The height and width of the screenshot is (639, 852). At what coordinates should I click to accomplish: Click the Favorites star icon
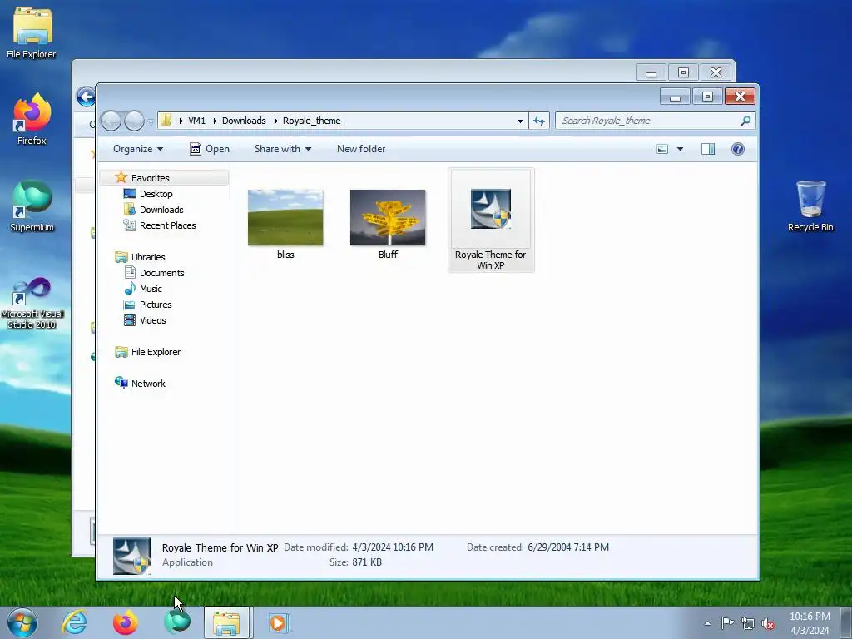click(x=121, y=177)
